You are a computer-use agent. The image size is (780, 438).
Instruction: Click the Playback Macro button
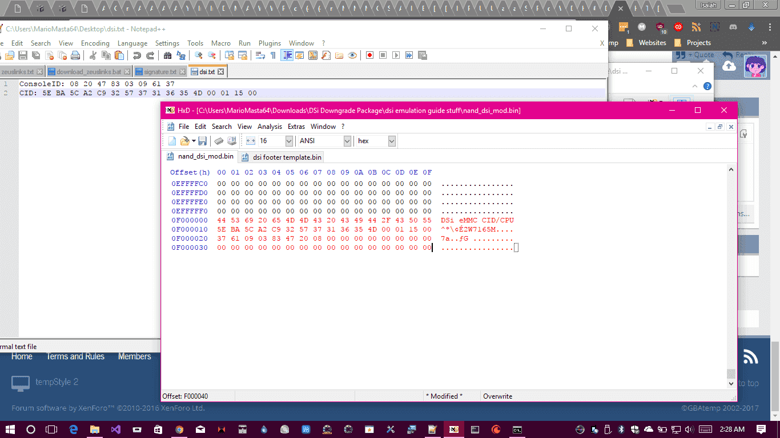pos(396,55)
